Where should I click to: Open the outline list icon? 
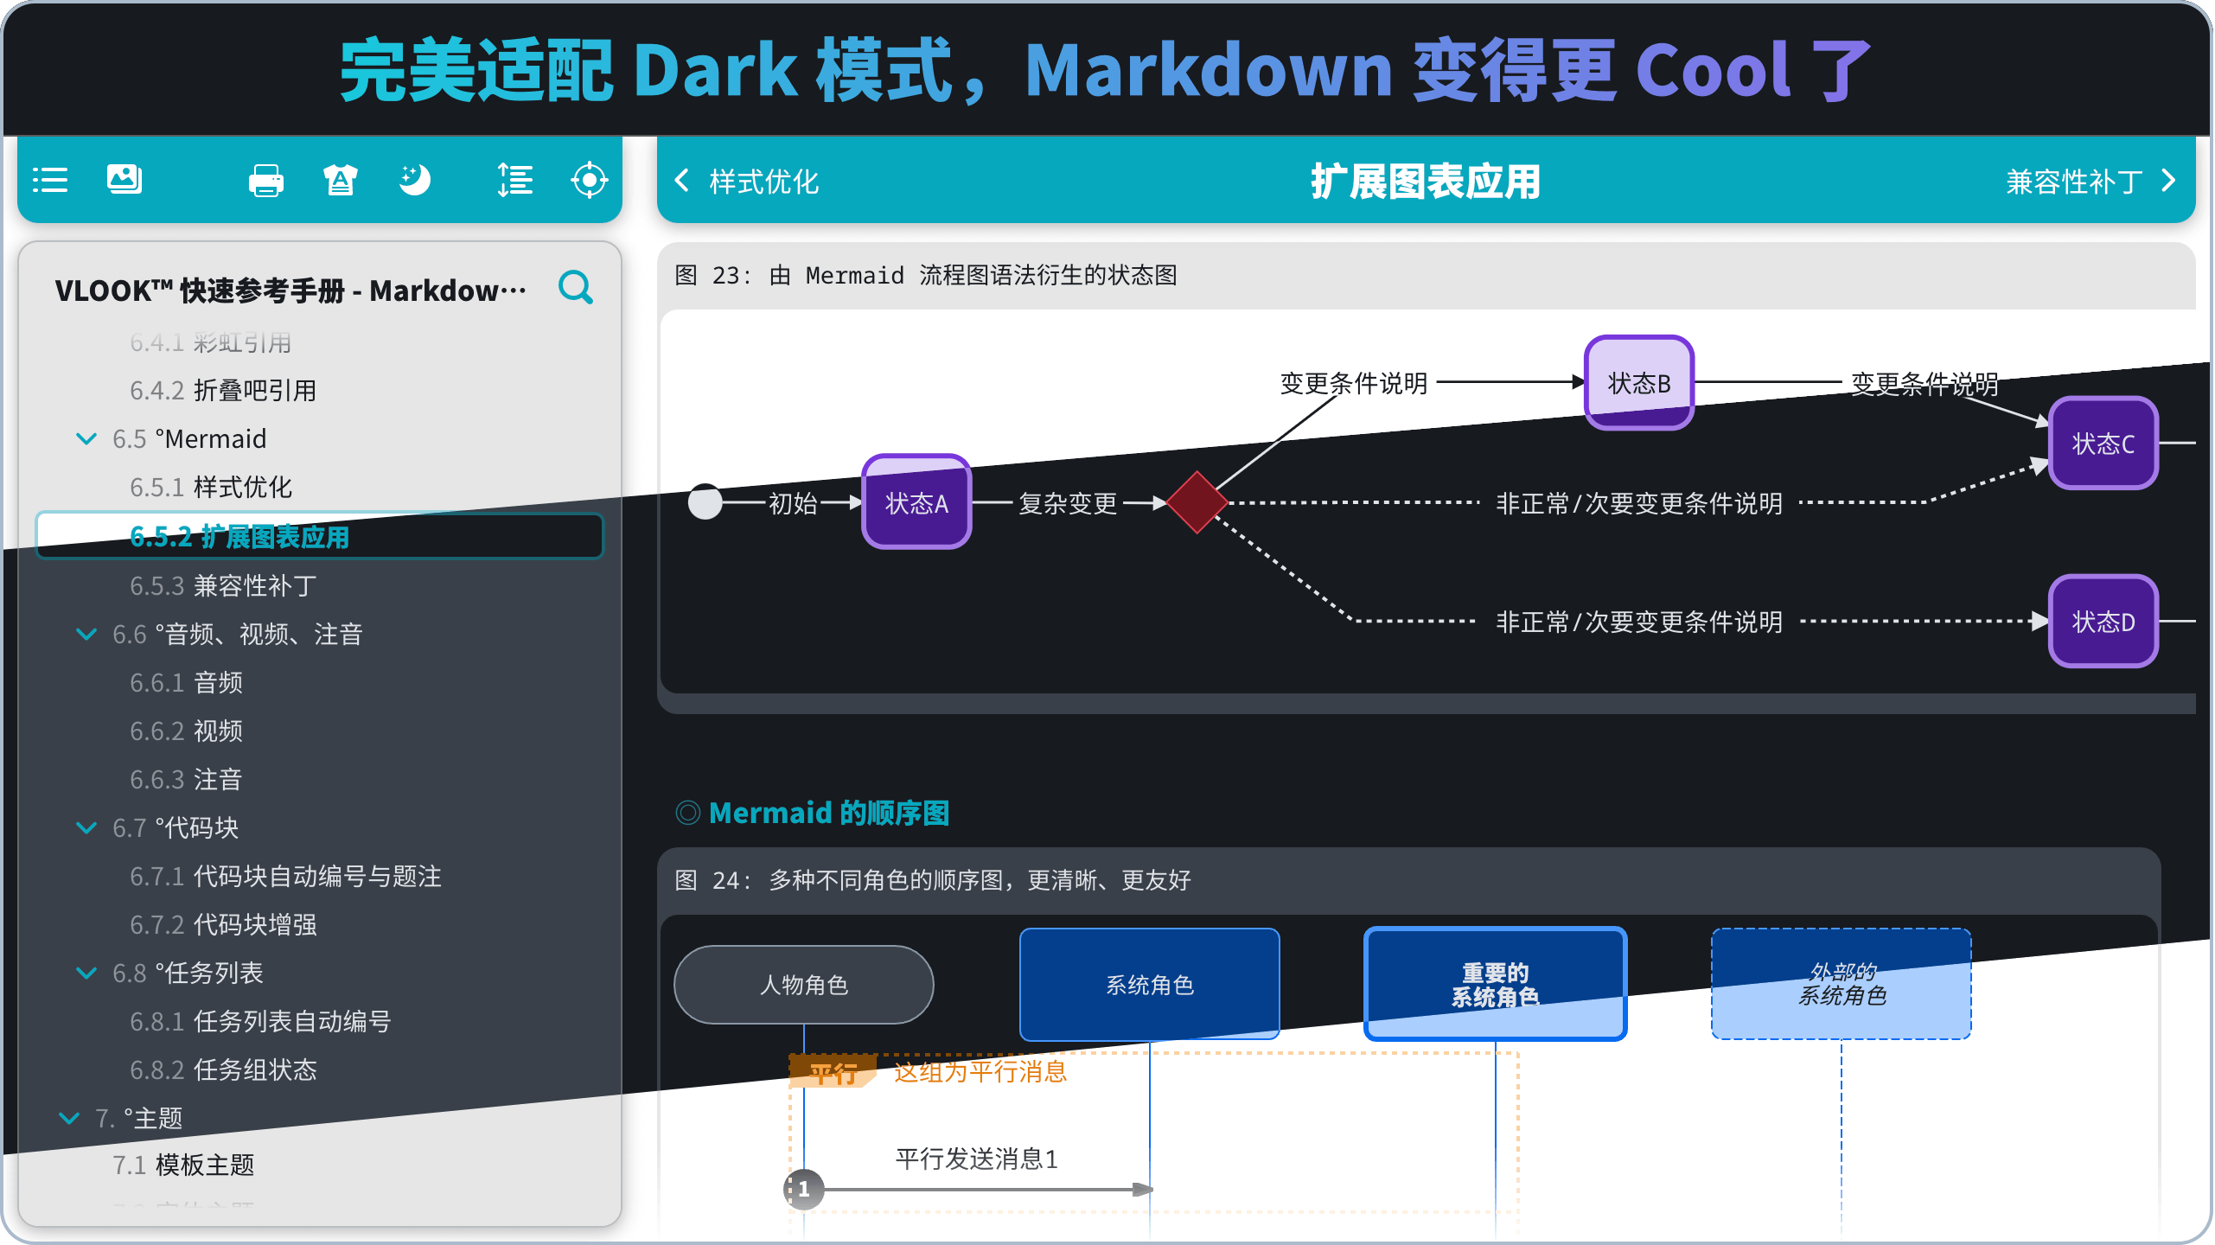(50, 180)
